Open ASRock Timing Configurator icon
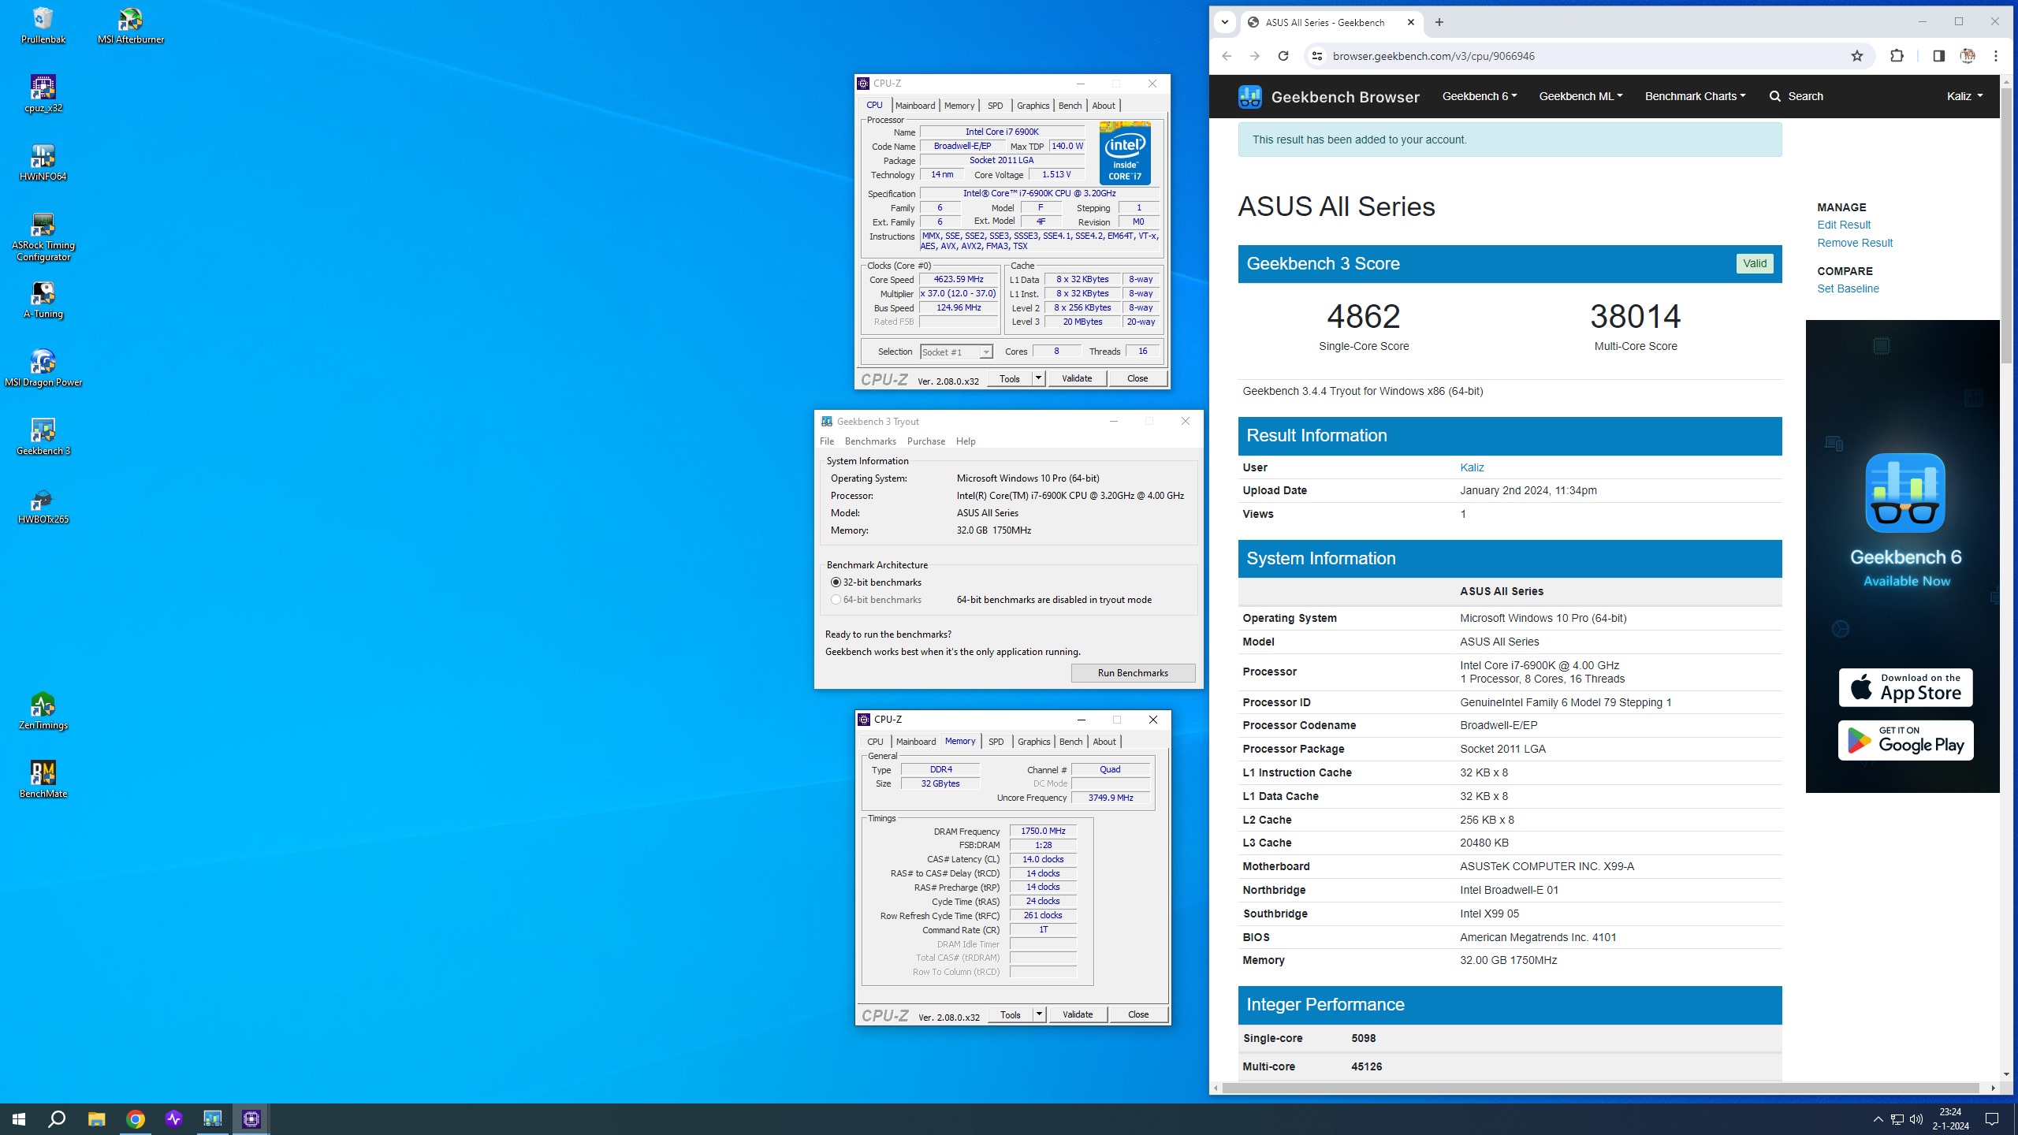The width and height of the screenshot is (2018, 1135). click(43, 237)
